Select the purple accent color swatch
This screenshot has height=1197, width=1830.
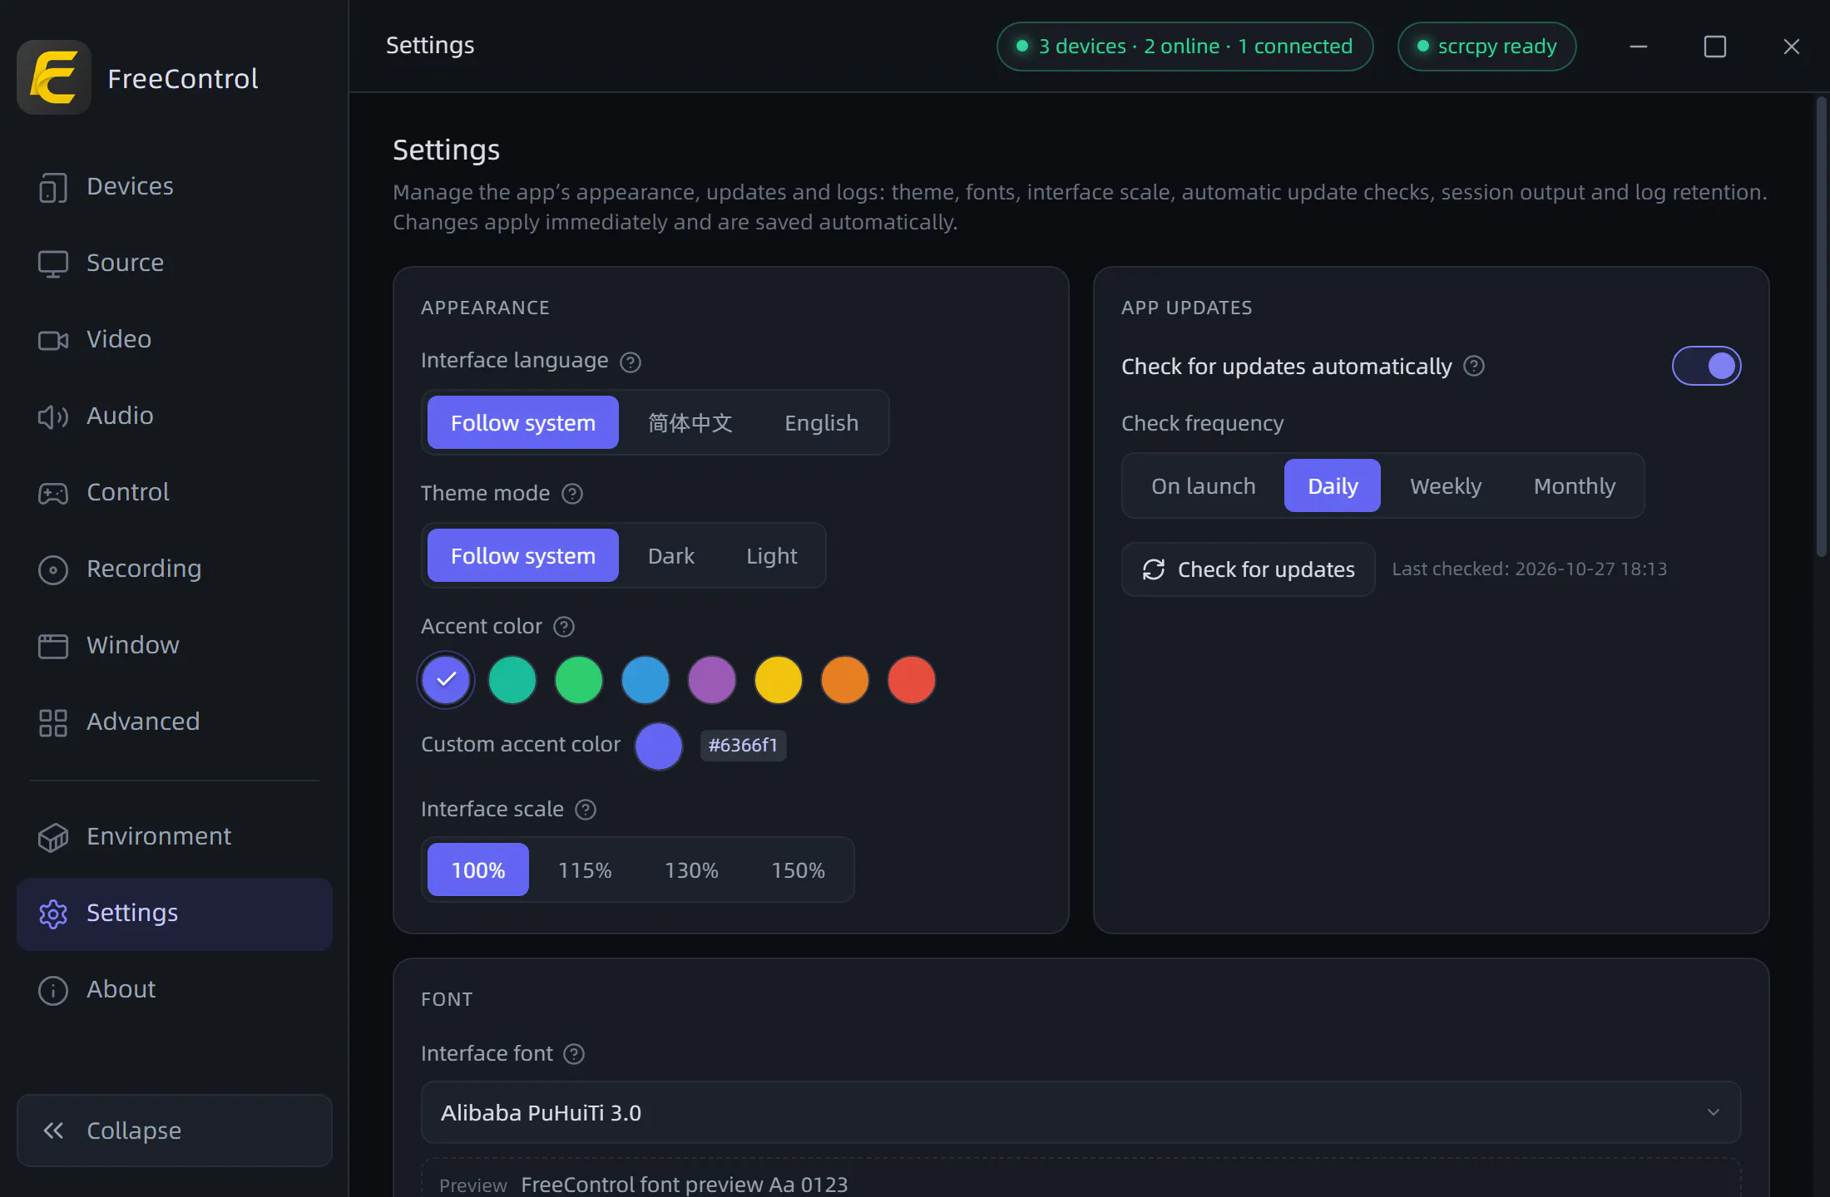click(x=712, y=680)
